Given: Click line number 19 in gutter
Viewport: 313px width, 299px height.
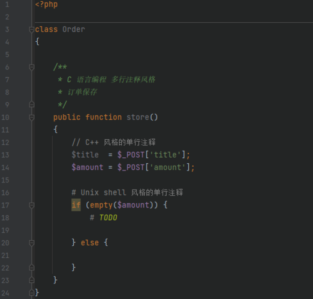Looking at the screenshot, I should point(5,230).
